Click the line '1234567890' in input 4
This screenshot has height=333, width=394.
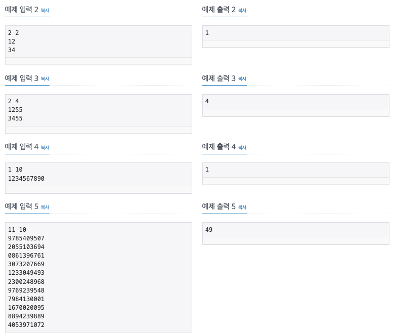(26, 179)
